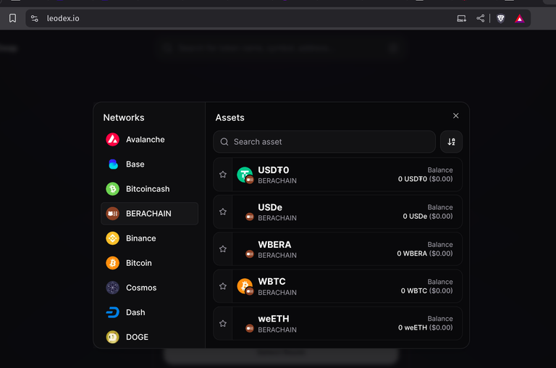Select the Avalanche network
This screenshot has height=368, width=556.
(x=149, y=140)
